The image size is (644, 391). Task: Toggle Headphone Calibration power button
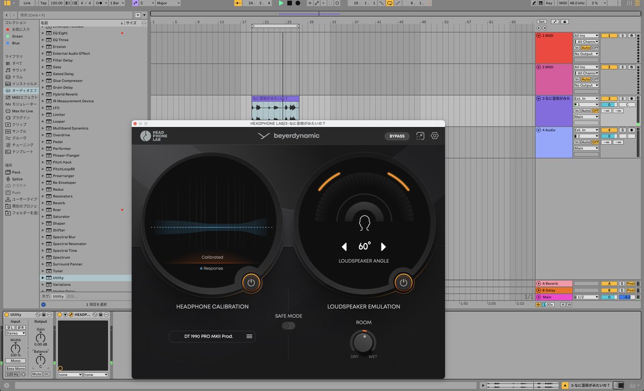(x=251, y=282)
